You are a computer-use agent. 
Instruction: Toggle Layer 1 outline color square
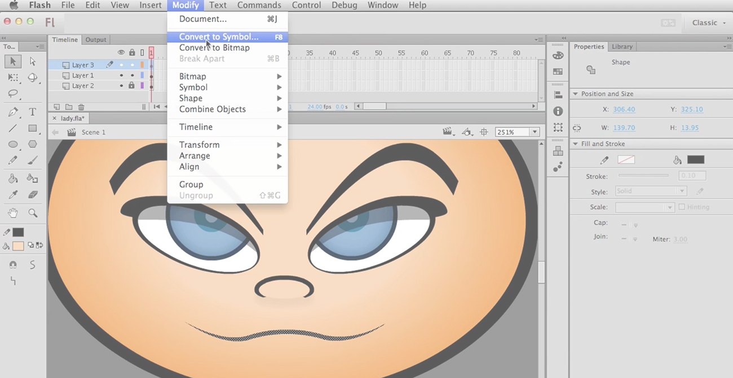[142, 75]
